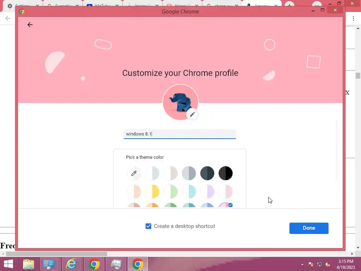Open the Windows Start button
This screenshot has width=361, height=271.
[8, 264]
